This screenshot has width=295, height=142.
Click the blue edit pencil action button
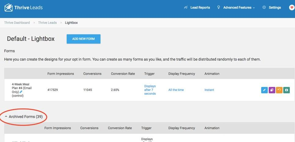pos(264,90)
